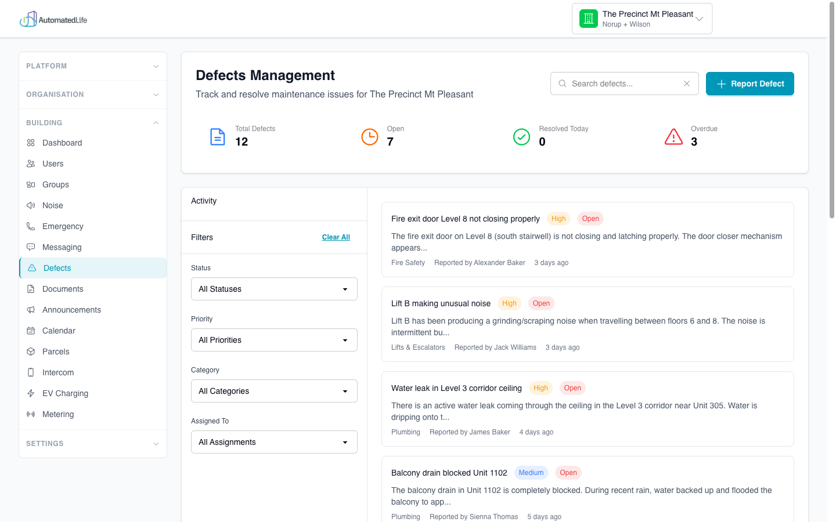Screen dimensions: 836x522
Task: Open the building selector for The Precinct
Action: (642, 19)
